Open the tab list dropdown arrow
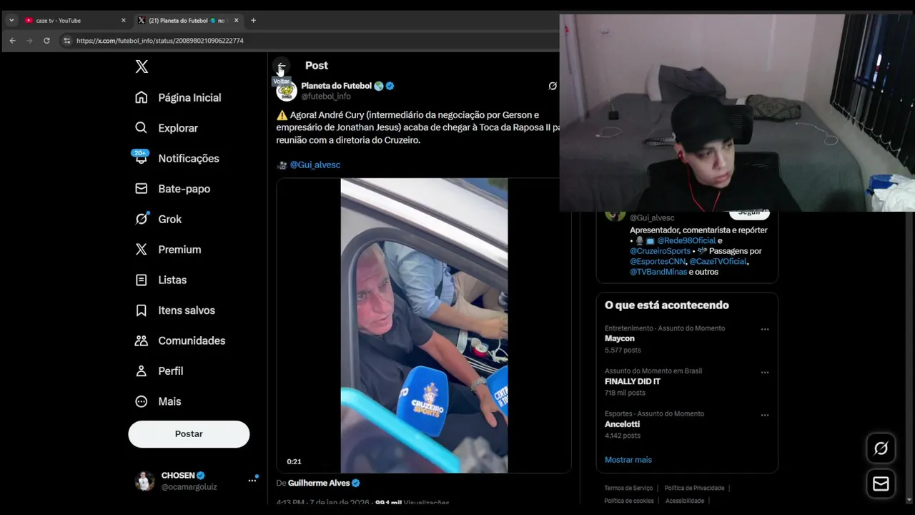The image size is (915, 515). click(x=11, y=20)
